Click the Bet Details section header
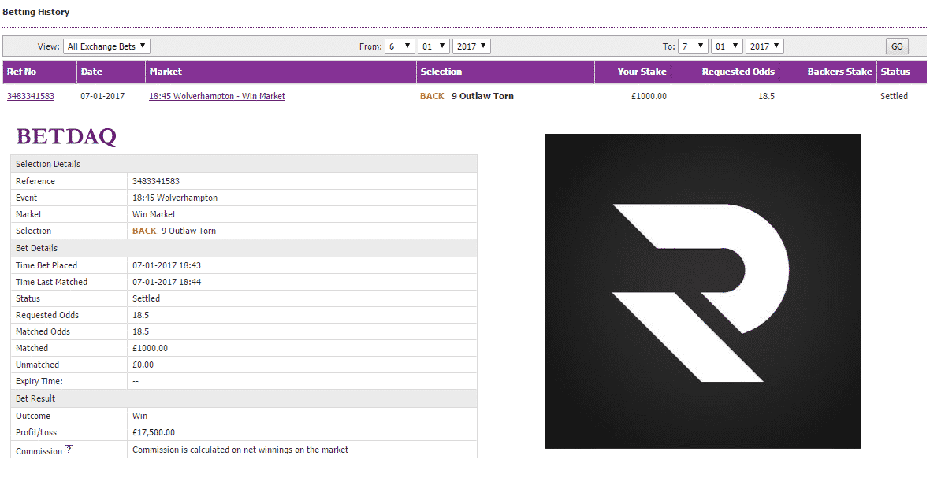 click(244, 248)
